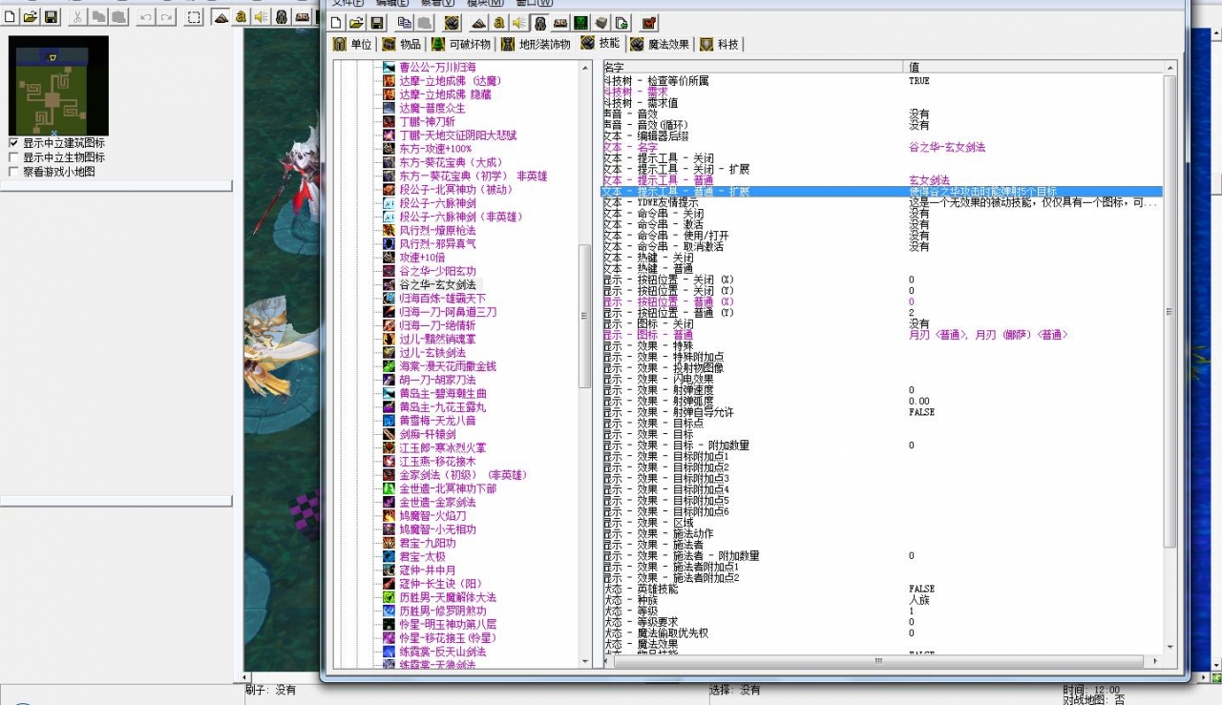Click Open map icon in main editor toolbar
Screen dimensions: 1222x705
click(30, 17)
